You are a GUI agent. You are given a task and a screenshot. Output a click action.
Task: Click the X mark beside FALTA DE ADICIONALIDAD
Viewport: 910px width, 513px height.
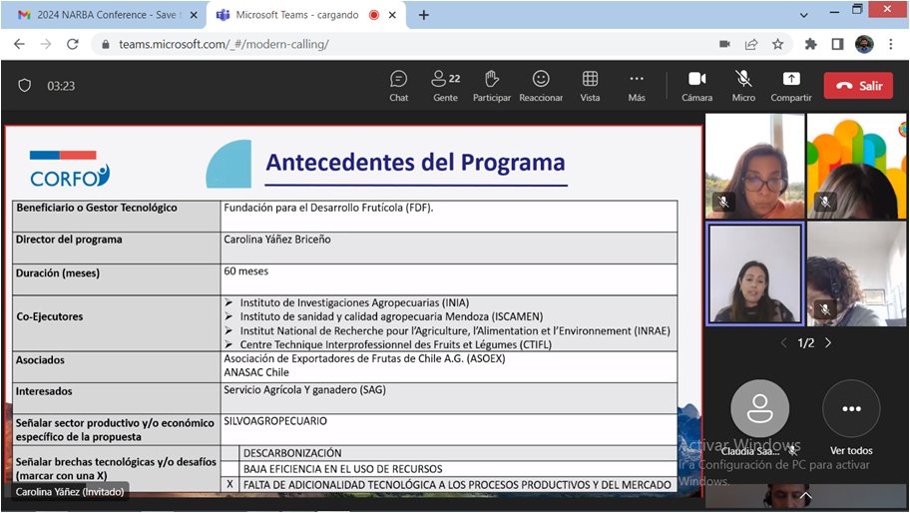click(x=229, y=484)
